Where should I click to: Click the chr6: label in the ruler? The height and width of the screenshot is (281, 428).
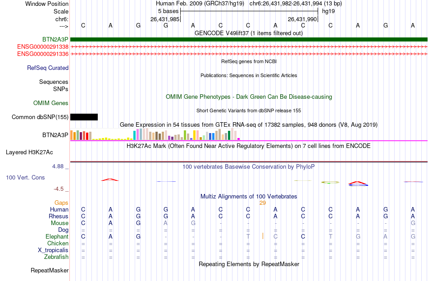(x=62, y=19)
